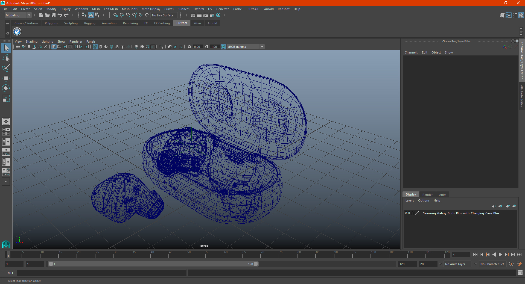
Task: Open the viewport Shading menu
Action: pos(31,42)
